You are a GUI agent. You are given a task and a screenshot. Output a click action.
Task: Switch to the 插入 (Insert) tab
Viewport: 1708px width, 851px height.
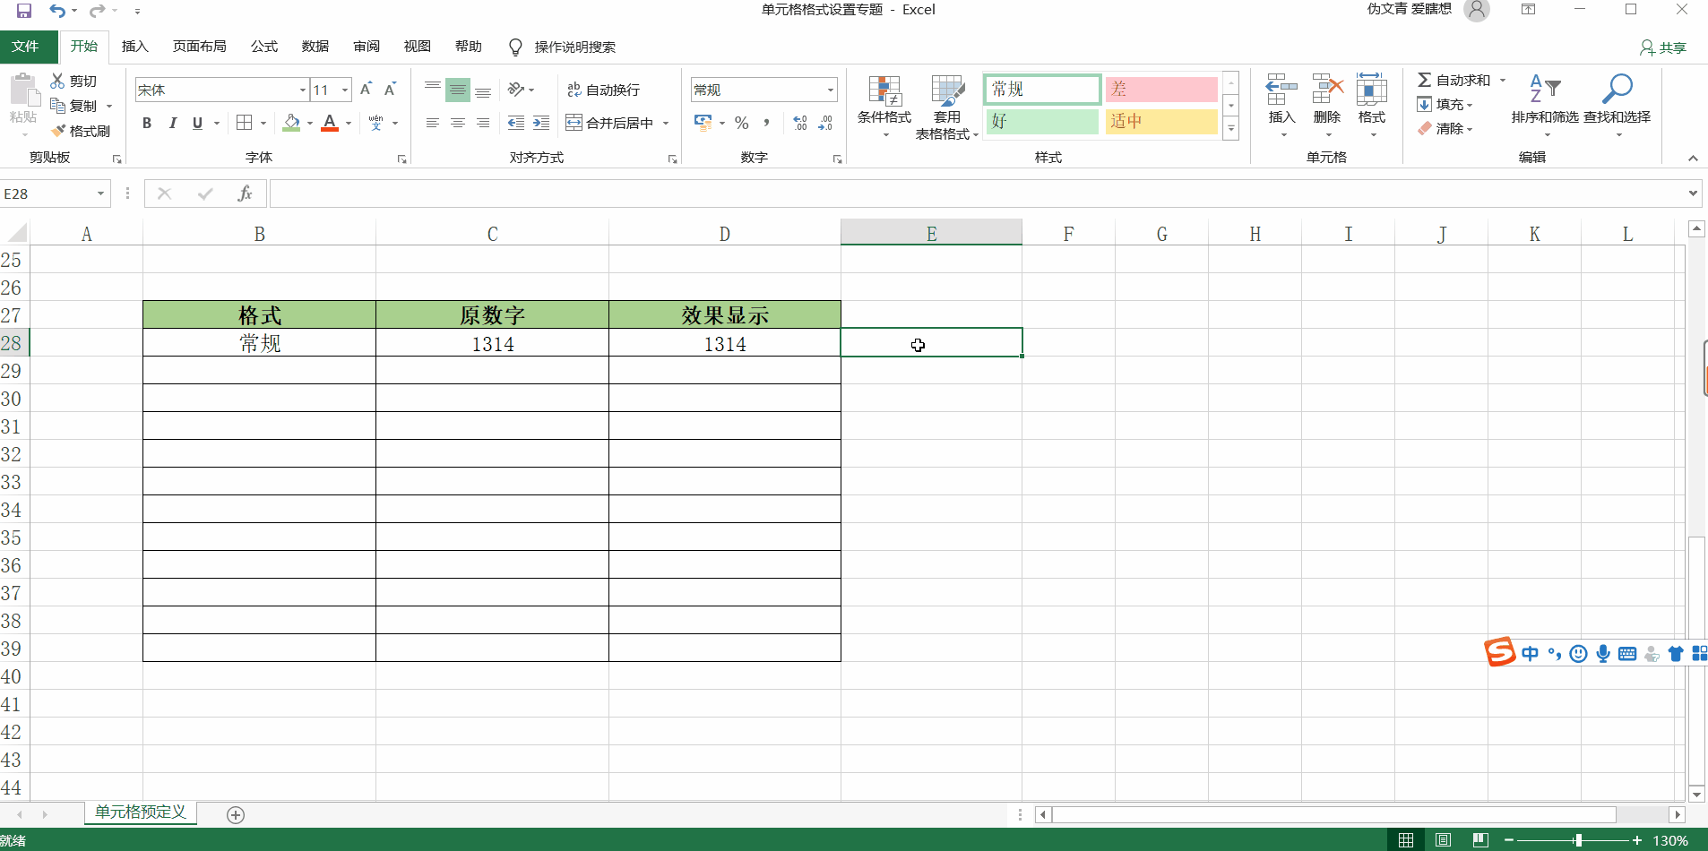tap(134, 47)
